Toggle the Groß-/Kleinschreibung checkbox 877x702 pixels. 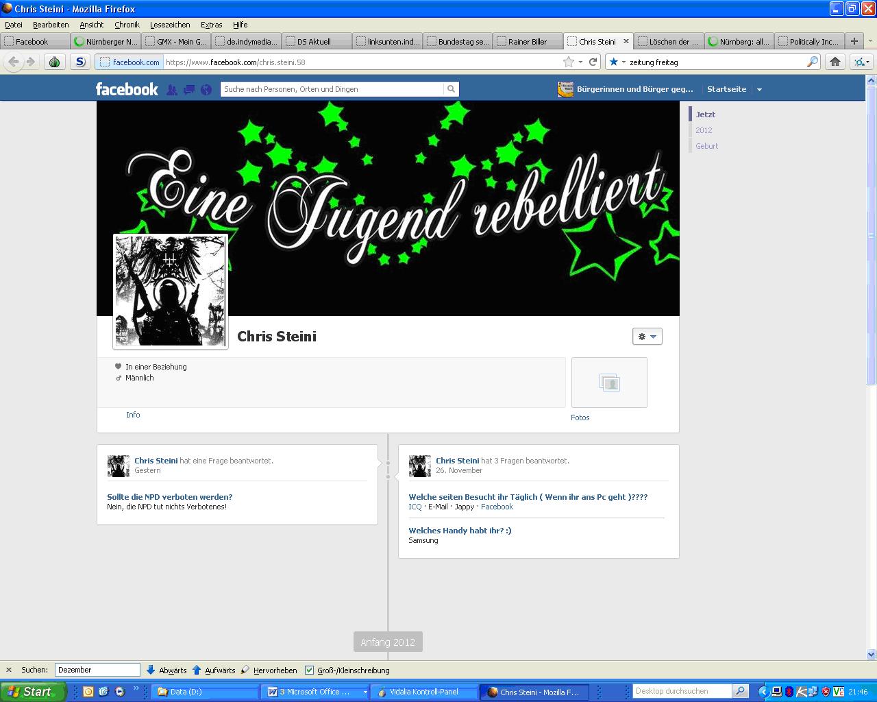pyautogui.click(x=309, y=670)
